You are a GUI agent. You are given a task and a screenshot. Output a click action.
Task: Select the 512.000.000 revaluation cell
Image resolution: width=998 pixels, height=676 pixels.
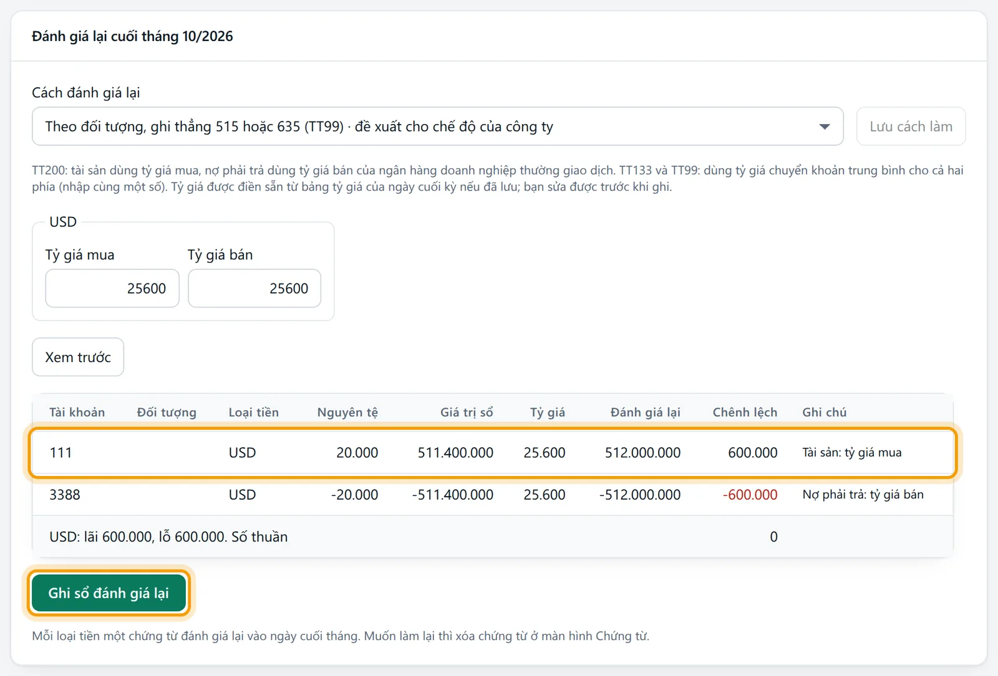(642, 453)
